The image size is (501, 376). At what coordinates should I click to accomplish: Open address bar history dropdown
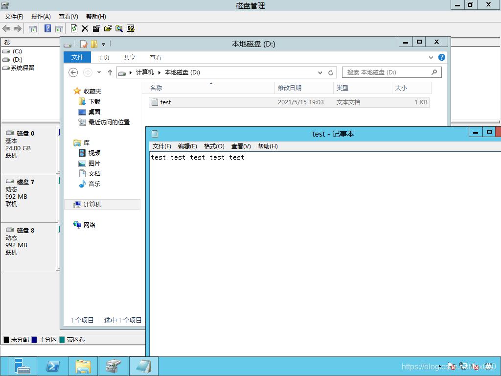[320, 73]
